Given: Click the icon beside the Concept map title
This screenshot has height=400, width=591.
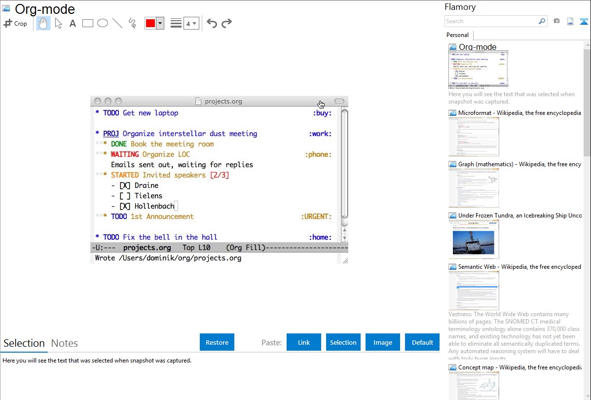Looking at the screenshot, I should (x=452, y=367).
